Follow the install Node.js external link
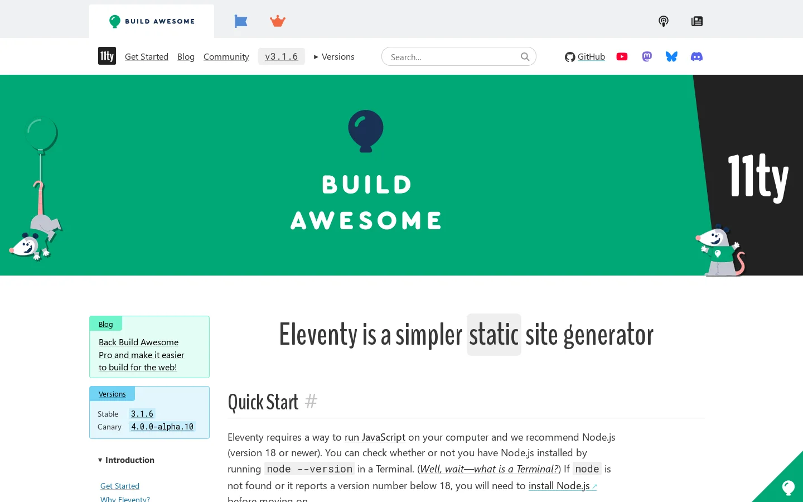 click(563, 486)
